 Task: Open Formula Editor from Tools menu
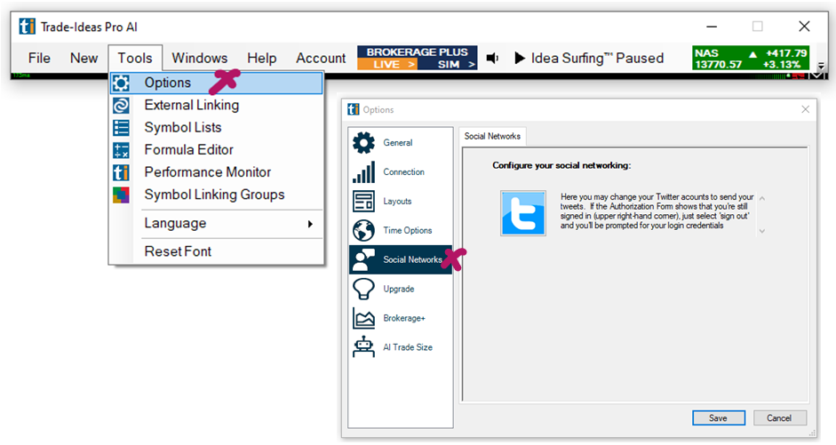coord(217,150)
